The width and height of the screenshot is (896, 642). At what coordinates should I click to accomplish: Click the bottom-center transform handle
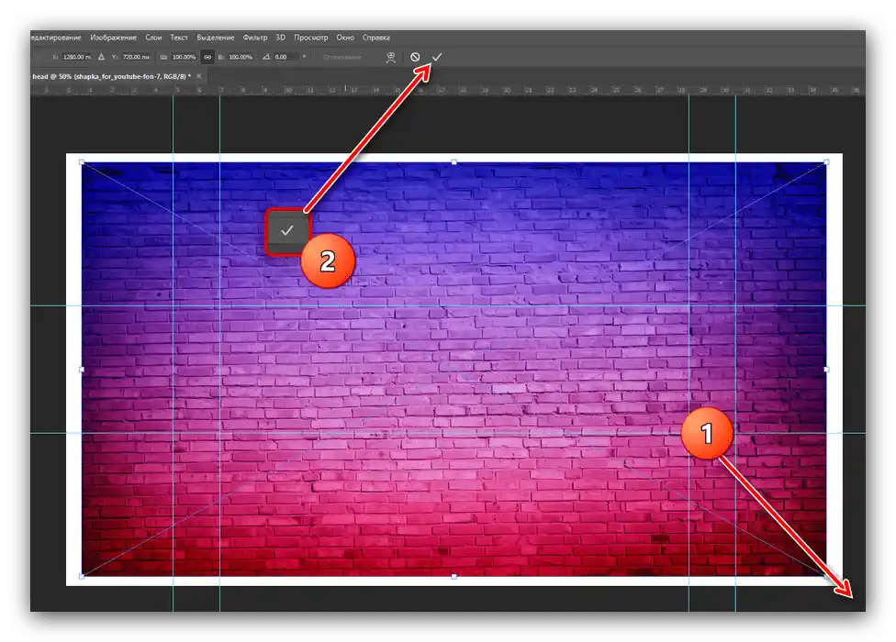[x=454, y=576]
